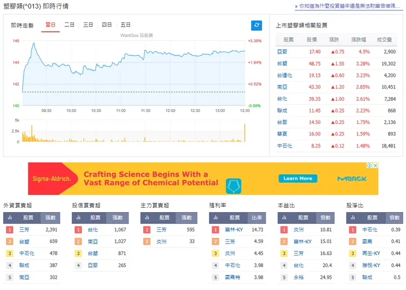Click bar chart icon in 本益比 header
The height and width of the screenshot is (290, 406).
[284, 218]
